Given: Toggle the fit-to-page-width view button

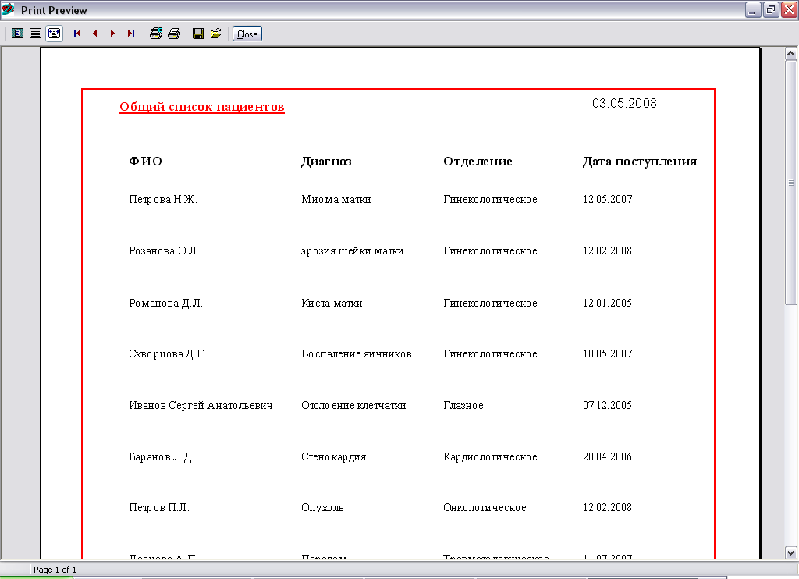Looking at the screenshot, I should click(54, 34).
